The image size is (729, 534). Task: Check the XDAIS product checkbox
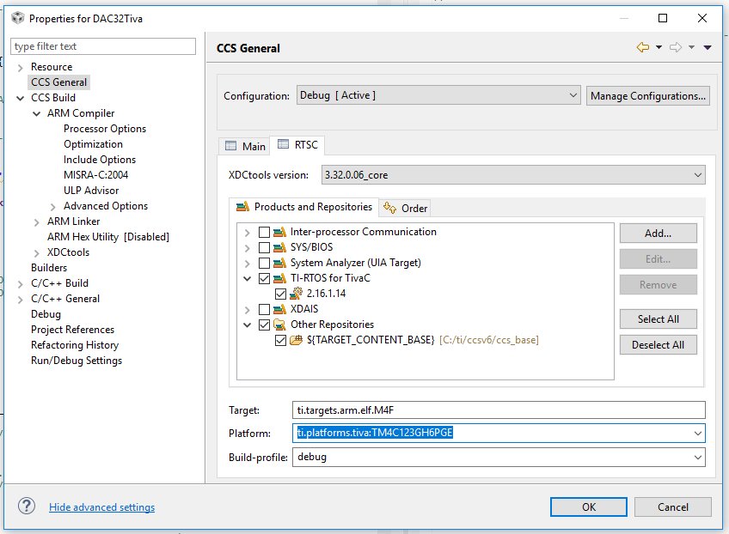pos(264,309)
